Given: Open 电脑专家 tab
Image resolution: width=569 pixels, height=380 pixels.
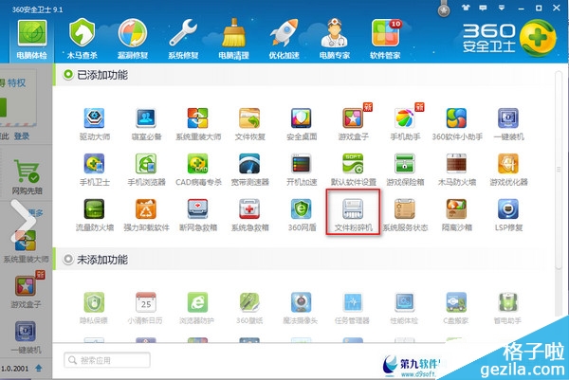Looking at the screenshot, I should coord(334,40).
